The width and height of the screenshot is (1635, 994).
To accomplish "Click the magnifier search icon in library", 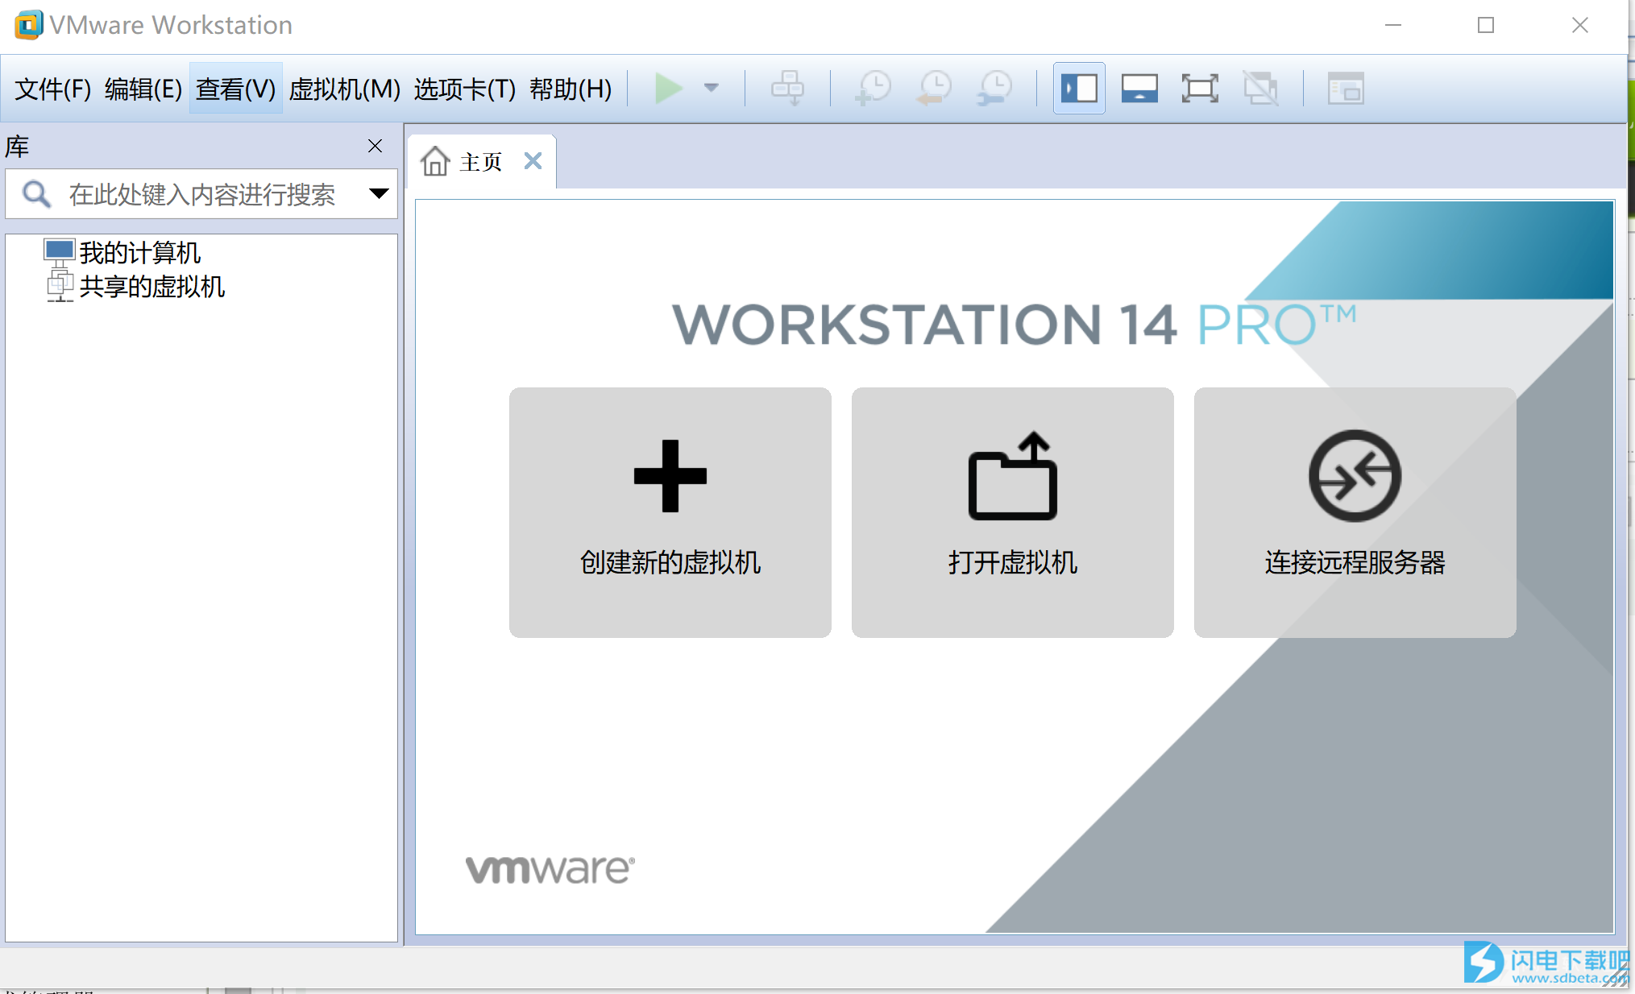I will coord(36,194).
